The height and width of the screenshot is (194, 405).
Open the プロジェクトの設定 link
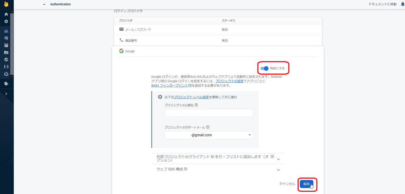pos(229,81)
